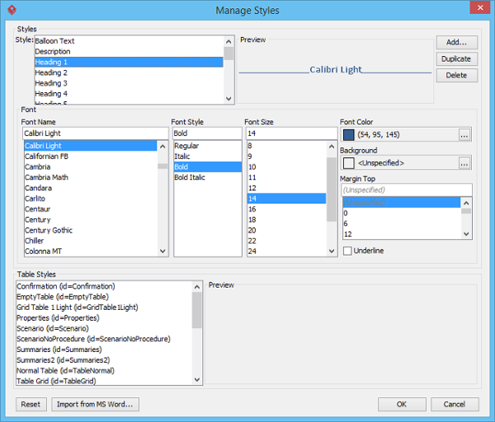The image size is (495, 422).
Task: Select Heading 4 style
Action: coord(129,94)
